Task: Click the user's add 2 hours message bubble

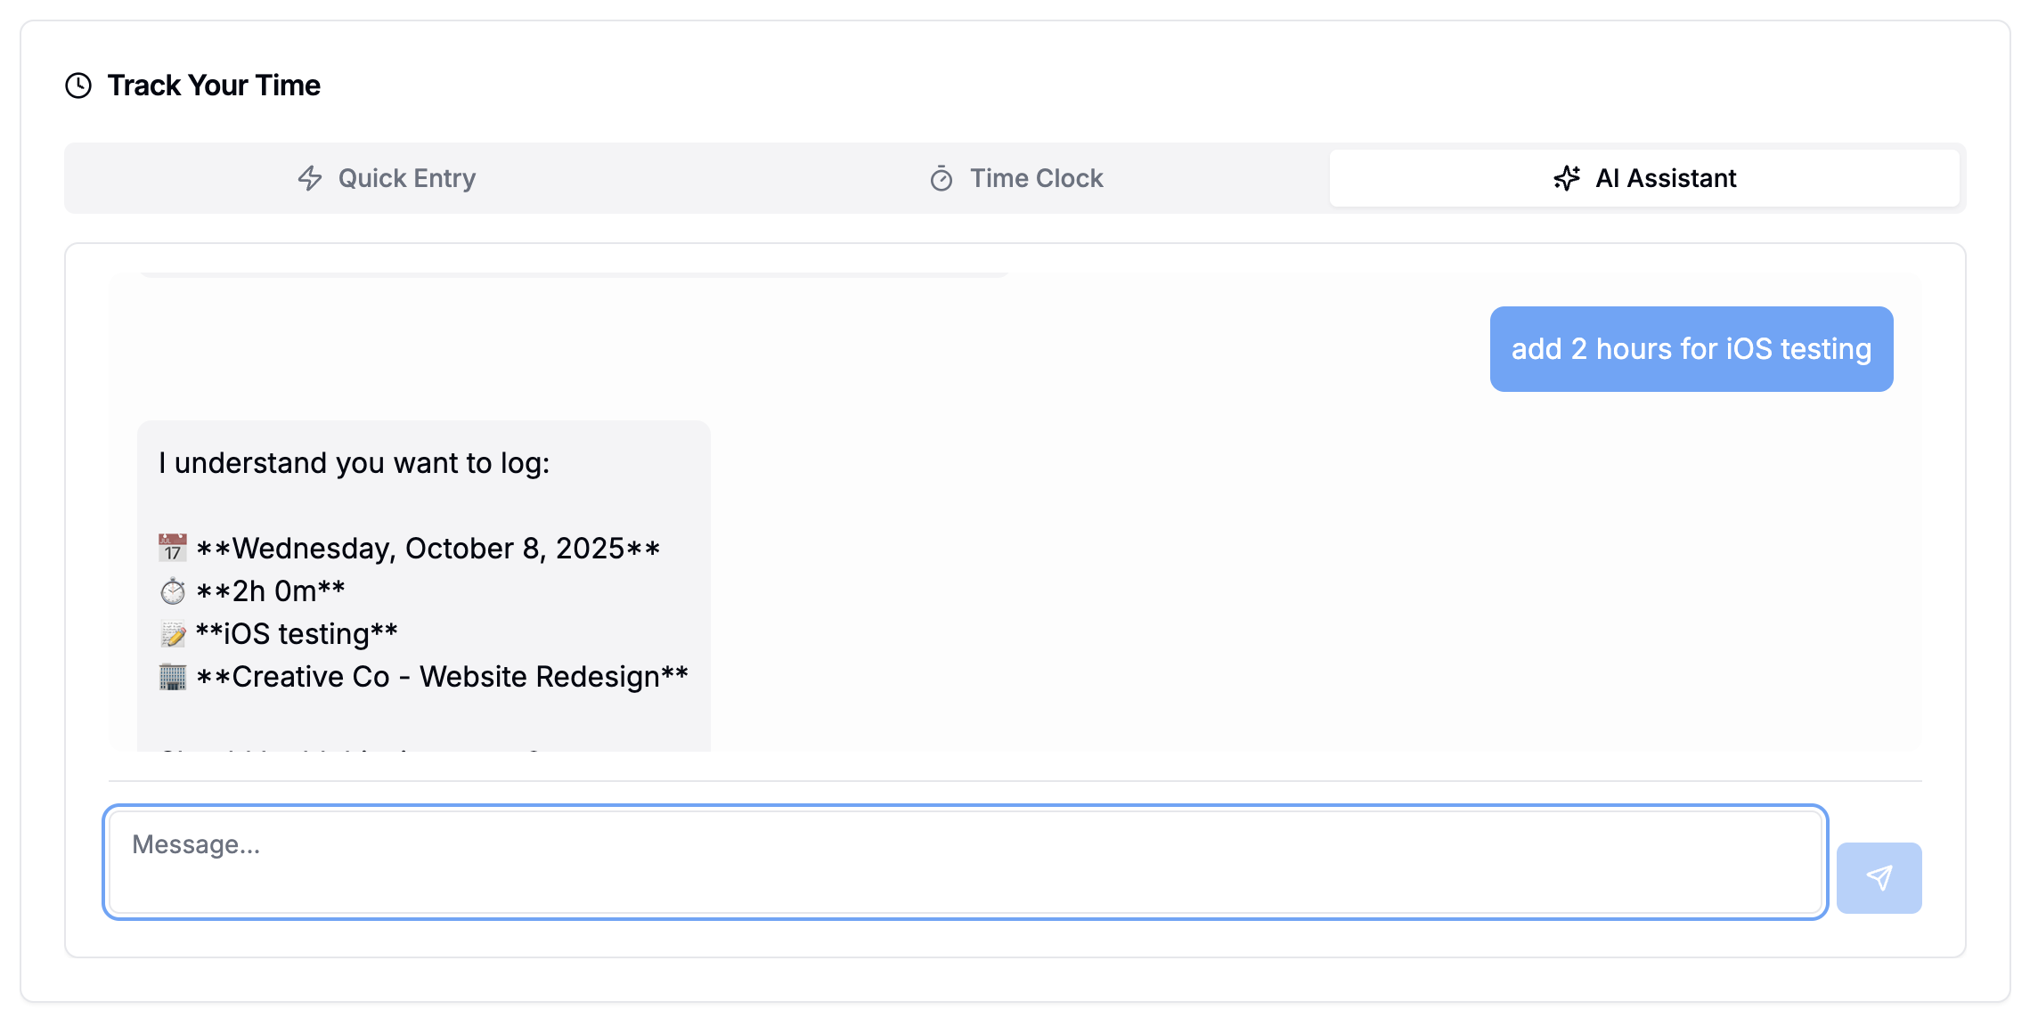Action: coord(1692,348)
